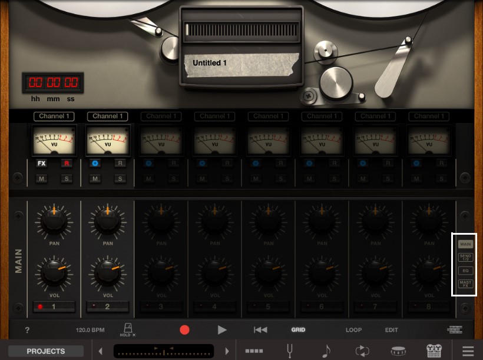Open the tuner with the tuning fork icon

coord(290,351)
